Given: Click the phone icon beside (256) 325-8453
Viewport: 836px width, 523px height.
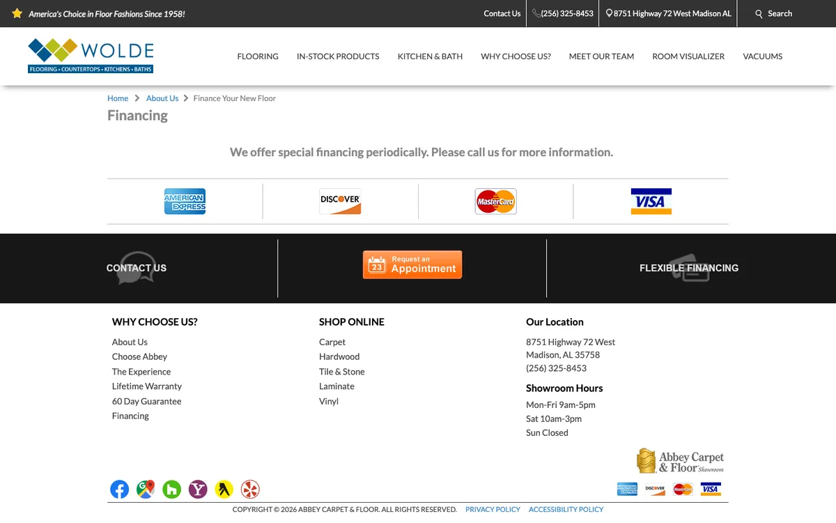Looking at the screenshot, I should tap(536, 13).
